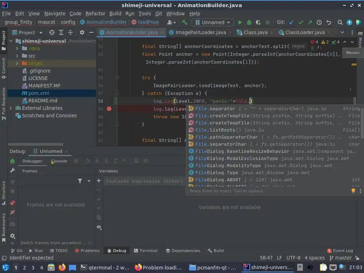Open Project panel gear options

pyautogui.click(x=82, y=32)
